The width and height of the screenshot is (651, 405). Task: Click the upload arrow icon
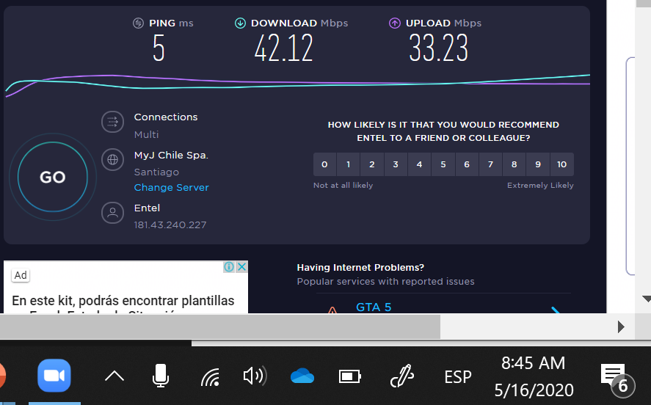[x=394, y=23]
